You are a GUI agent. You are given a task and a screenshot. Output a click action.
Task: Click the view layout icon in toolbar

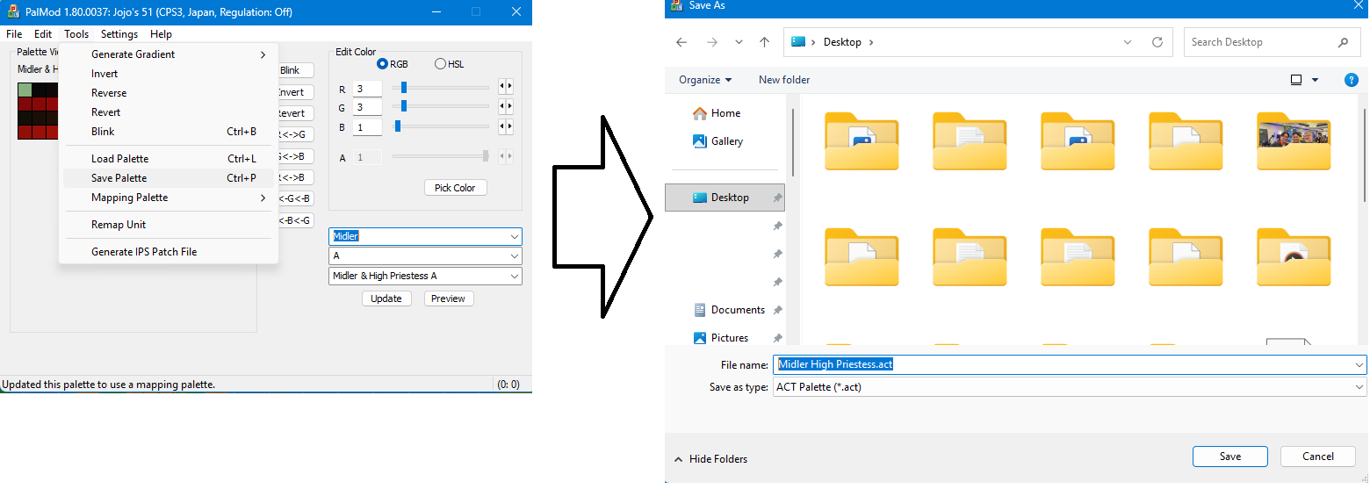tap(1296, 80)
